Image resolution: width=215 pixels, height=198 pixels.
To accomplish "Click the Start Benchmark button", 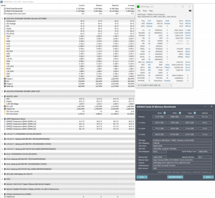I will click(175, 177).
